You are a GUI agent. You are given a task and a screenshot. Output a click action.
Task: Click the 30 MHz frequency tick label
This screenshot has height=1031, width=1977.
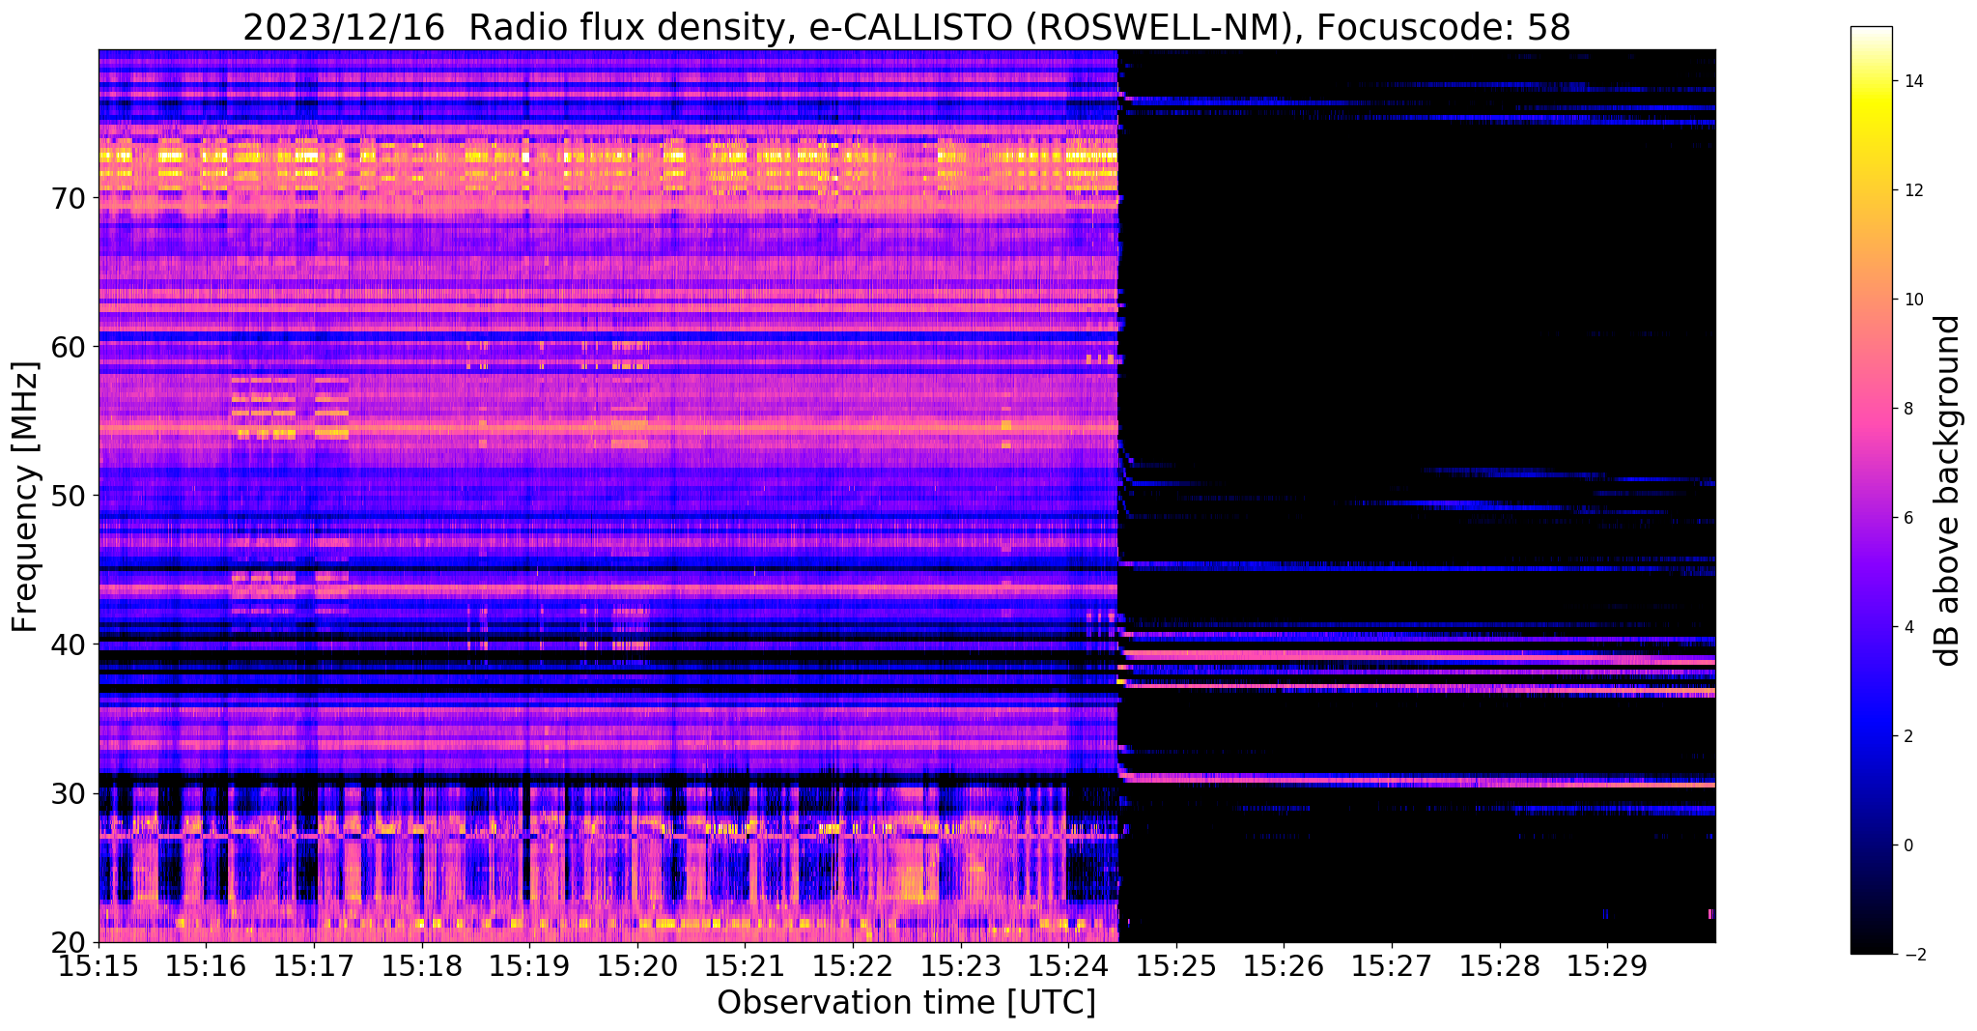70,793
